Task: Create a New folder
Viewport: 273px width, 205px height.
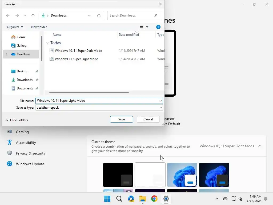Action: pos(39,27)
